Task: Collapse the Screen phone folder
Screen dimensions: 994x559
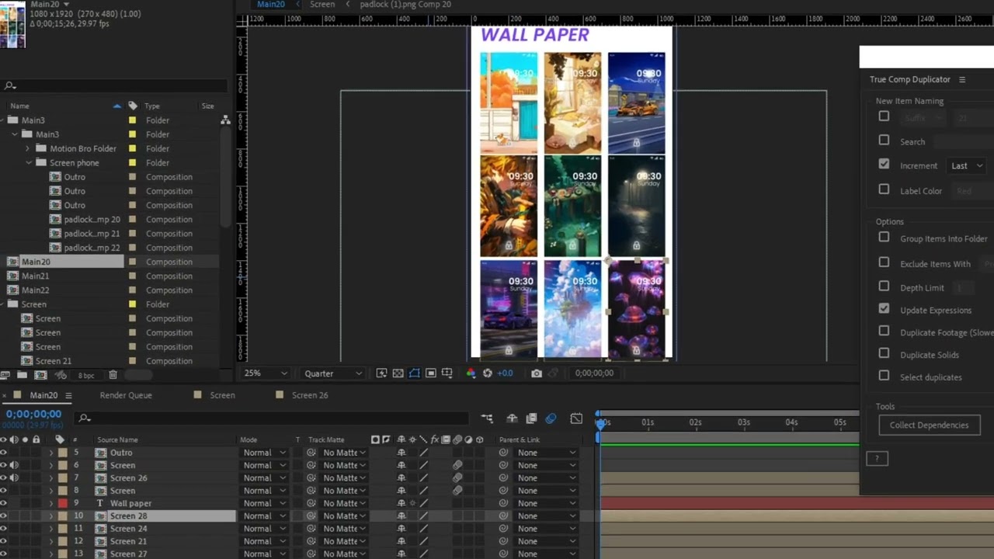Action: pos(28,162)
